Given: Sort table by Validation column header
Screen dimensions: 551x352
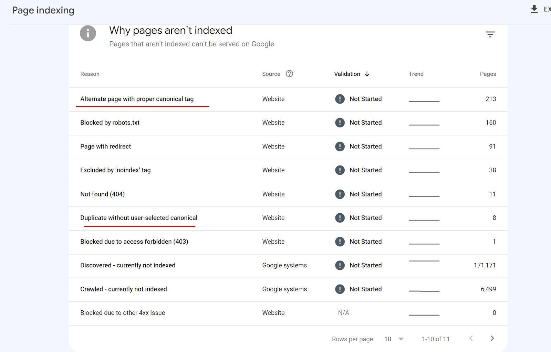Looking at the screenshot, I should (347, 74).
